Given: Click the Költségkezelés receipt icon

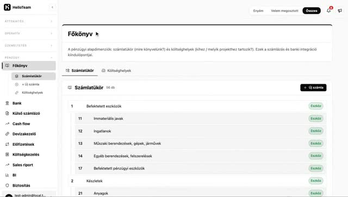Looking at the screenshot, I should coord(7,155).
